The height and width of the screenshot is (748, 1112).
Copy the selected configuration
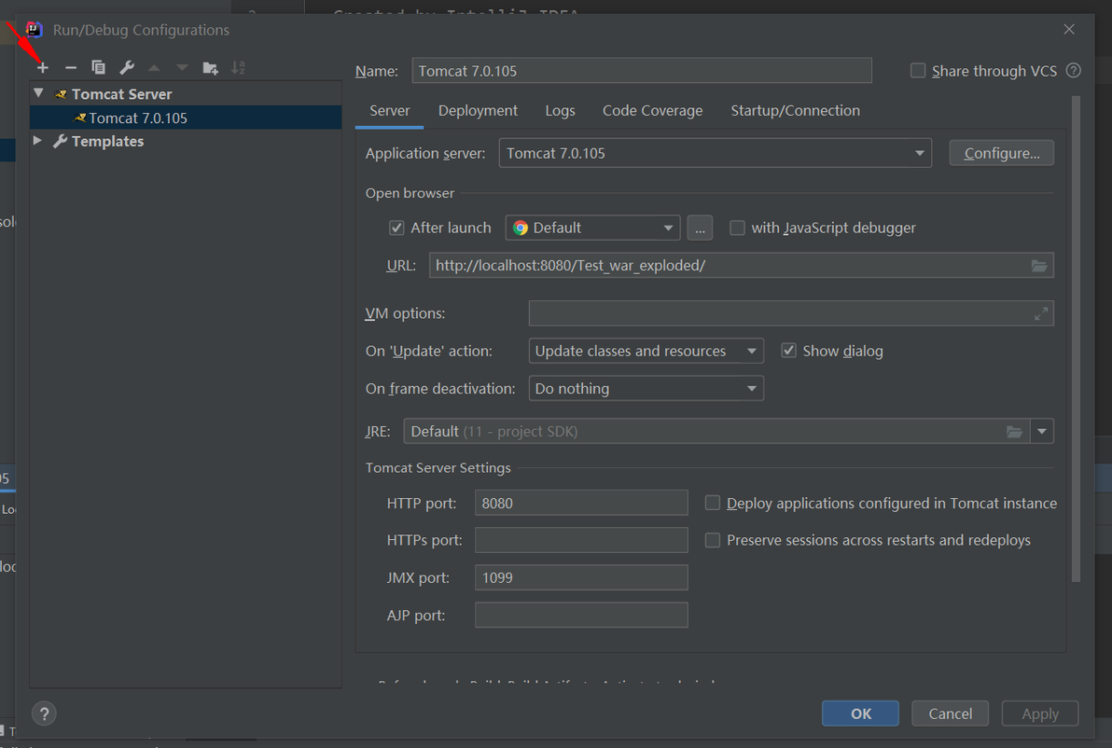(x=99, y=67)
